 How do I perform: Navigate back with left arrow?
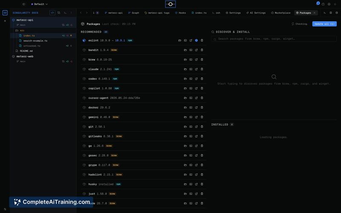pos(81,13)
